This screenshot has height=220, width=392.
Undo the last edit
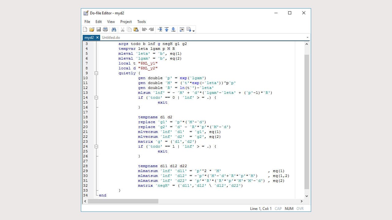(x=144, y=29)
